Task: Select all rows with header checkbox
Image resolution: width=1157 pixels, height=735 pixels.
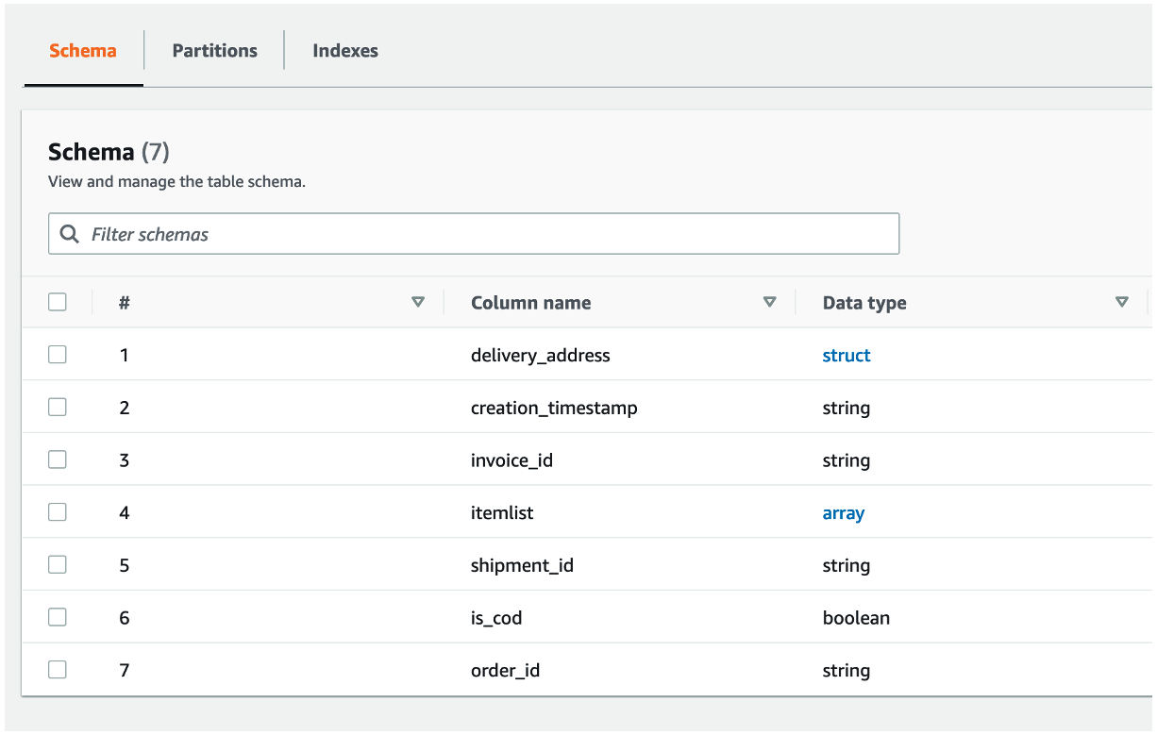Action: click(58, 302)
